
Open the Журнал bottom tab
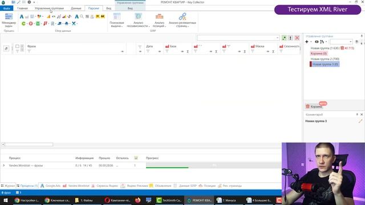coord(7,186)
